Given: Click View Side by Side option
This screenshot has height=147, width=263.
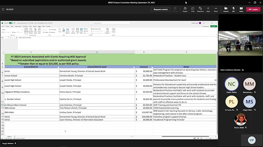Looking at the screenshot, I should (96, 29).
